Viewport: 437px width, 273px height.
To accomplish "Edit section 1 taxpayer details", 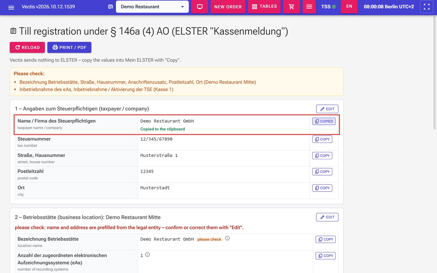I will tap(327, 109).
